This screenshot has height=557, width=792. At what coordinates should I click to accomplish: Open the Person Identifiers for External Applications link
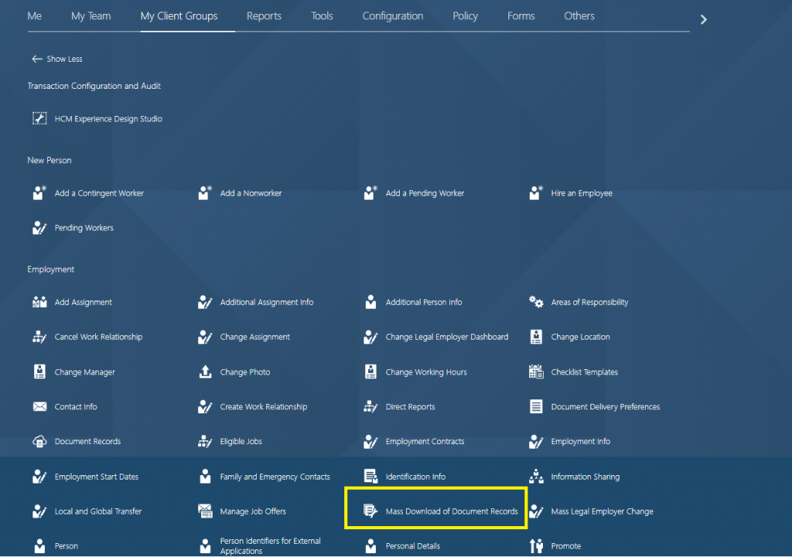[270, 546]
